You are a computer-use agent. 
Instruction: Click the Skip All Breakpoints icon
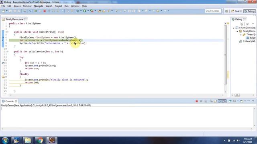(30, 11)
